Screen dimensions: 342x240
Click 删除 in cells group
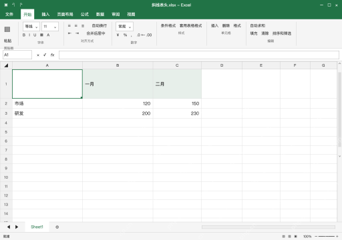pos(226,26)
